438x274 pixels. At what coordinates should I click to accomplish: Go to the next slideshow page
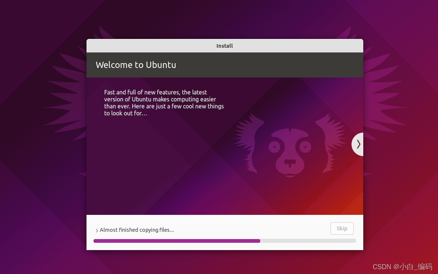(358, 144)
